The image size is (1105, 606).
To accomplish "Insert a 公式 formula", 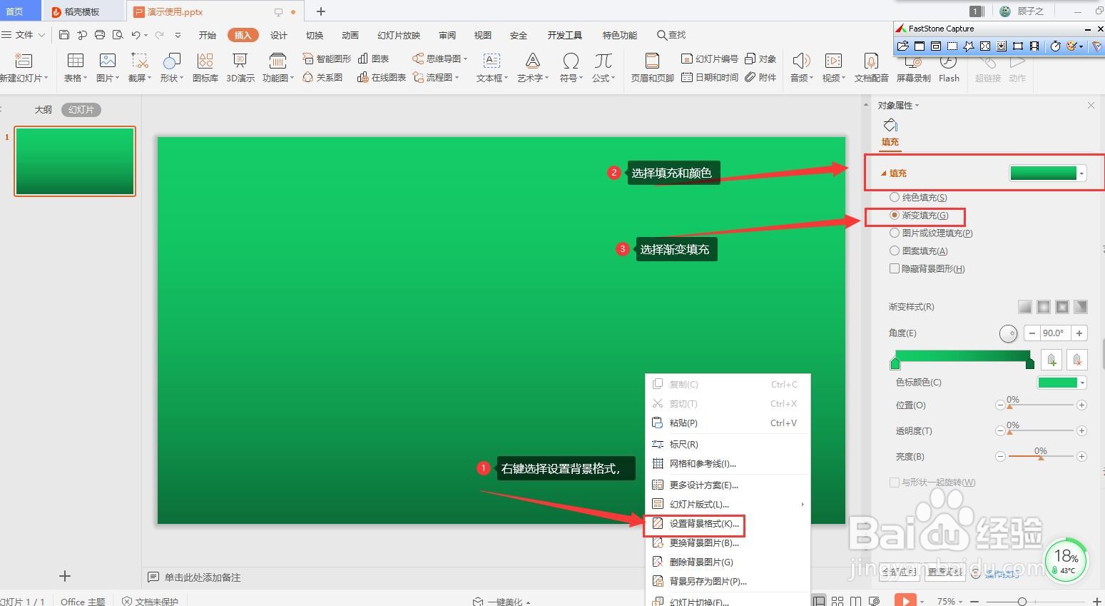I will (x=603, y=68).
